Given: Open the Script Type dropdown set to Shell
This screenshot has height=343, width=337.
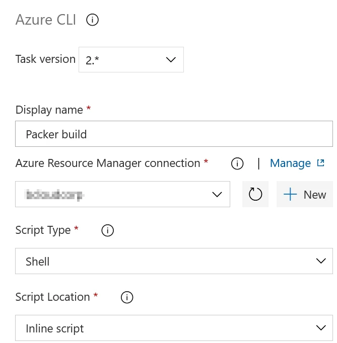Looking at the screenshot, I should click(x=174, y=261).
